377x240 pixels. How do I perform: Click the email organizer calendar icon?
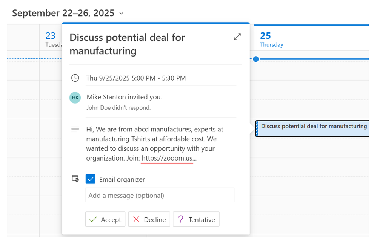point(75,179)
